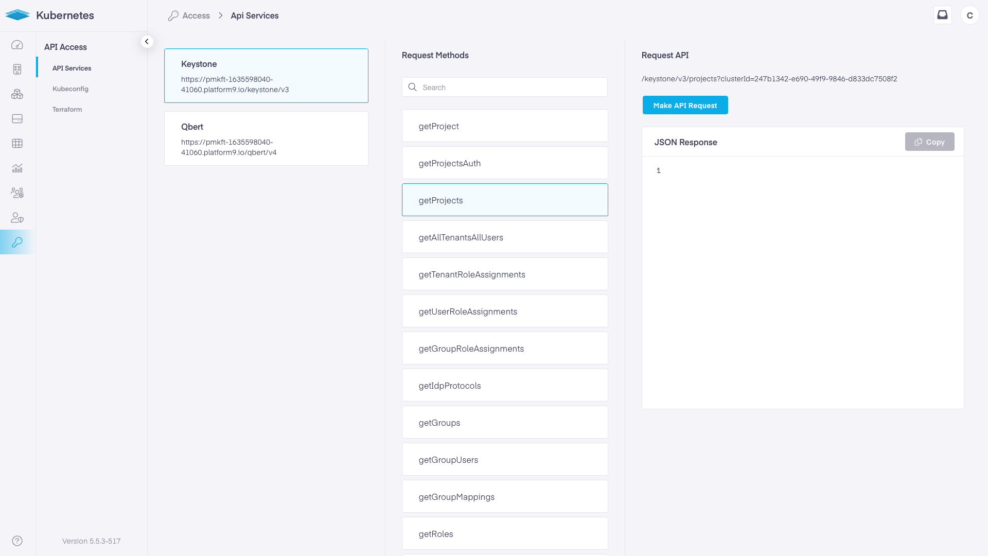The image size is (988, 556).
Task: Select the getAllTenantsAllUsers method
Action: click(x=504, y=237)
